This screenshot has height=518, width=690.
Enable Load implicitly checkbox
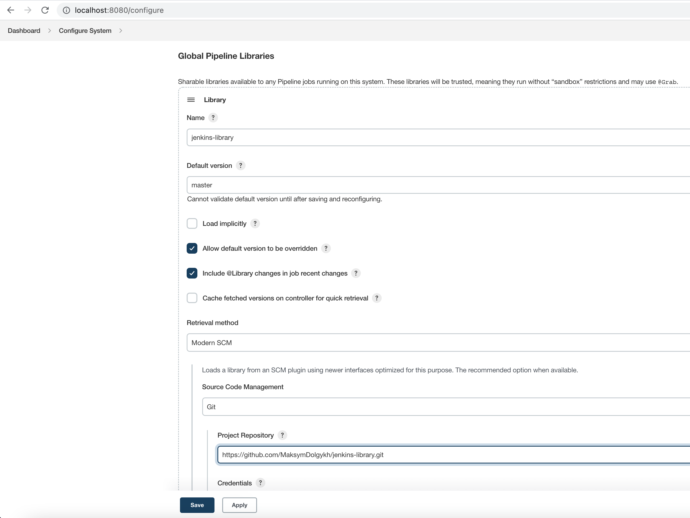[x=192, y=223]
